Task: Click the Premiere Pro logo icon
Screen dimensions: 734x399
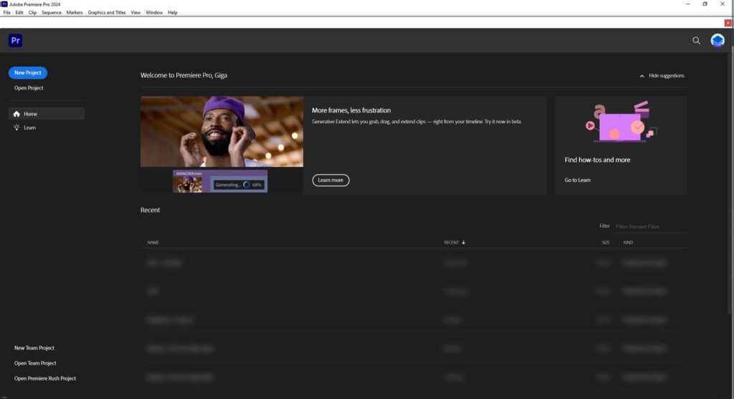Action: [16, 40]
